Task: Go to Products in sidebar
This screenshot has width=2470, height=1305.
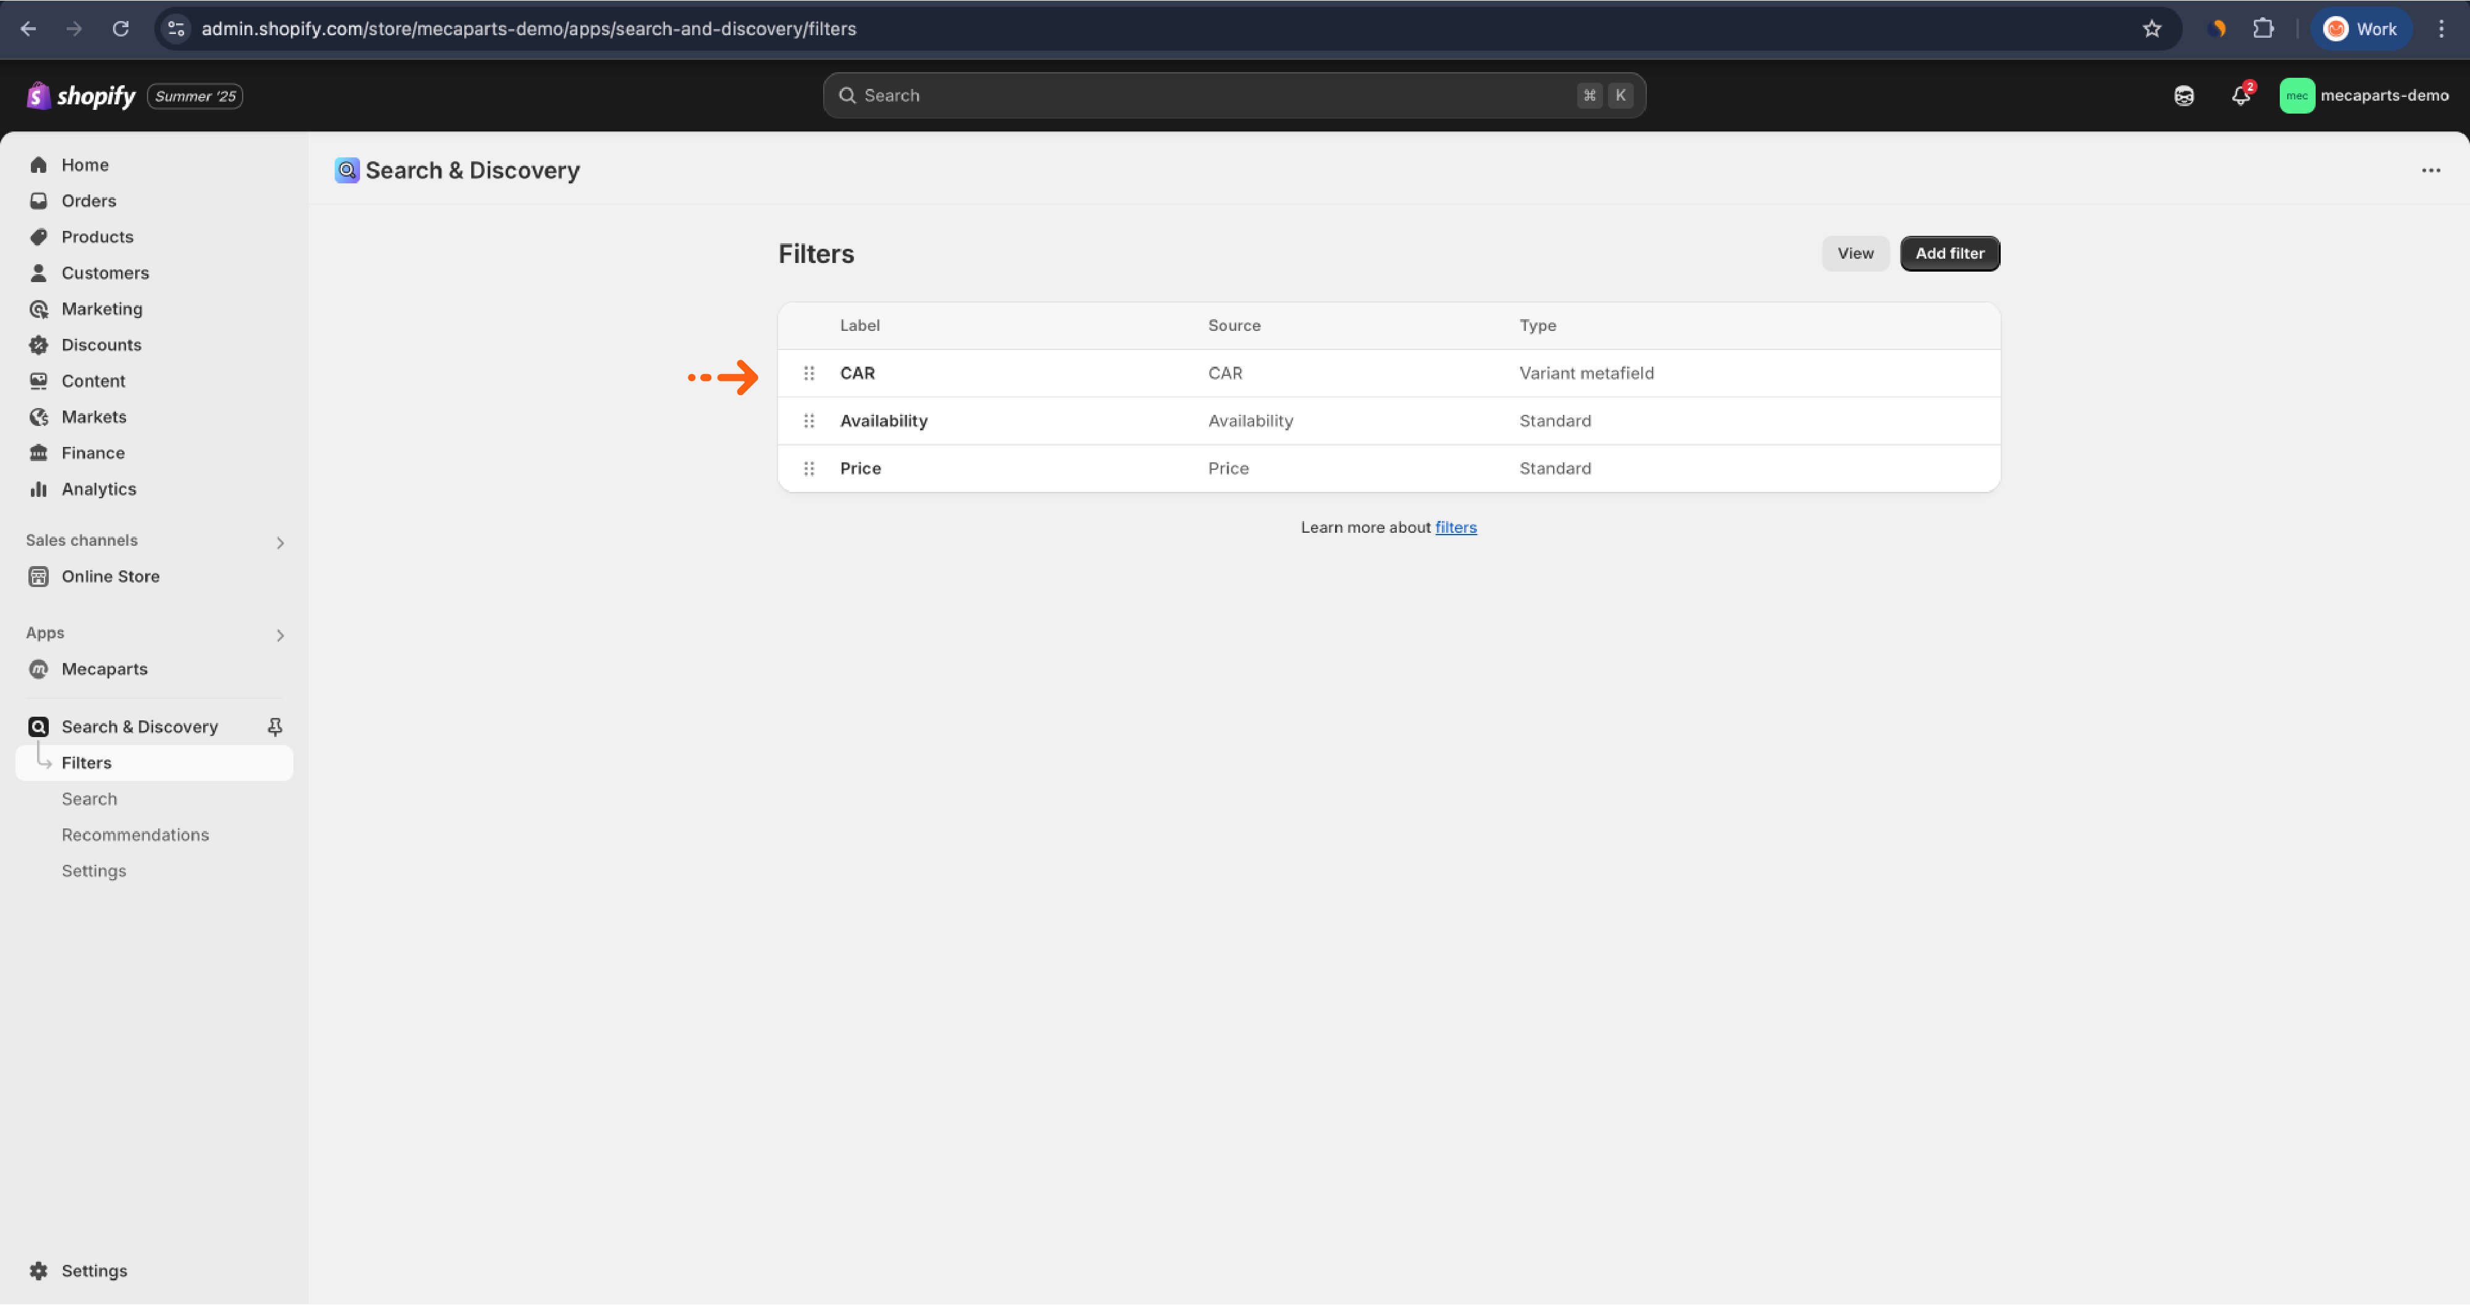Action: click(97, 237)
